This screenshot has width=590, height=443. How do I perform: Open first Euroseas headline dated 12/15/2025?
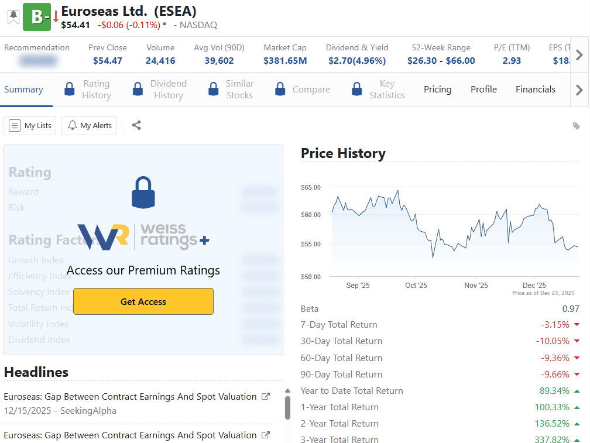point(130,397)
